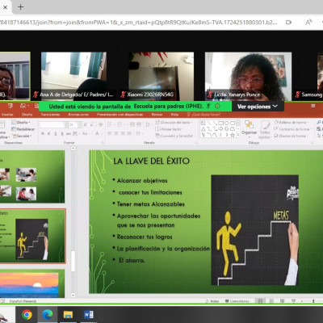Open Microsoft Edge from the taskbar
The height and width of the screenshot is (323, 323).
[x=48, y=314]
